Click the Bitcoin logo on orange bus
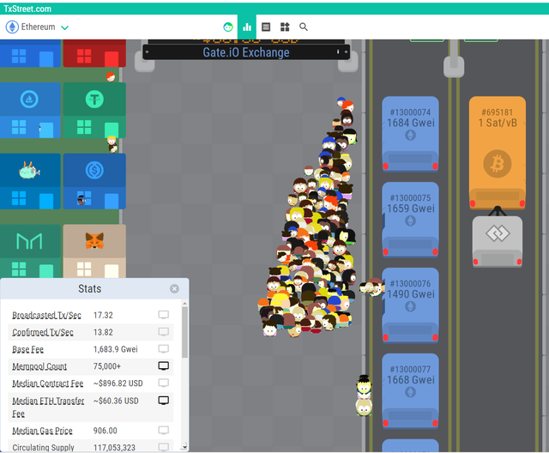The image size is (549, 453). point(498,164)
